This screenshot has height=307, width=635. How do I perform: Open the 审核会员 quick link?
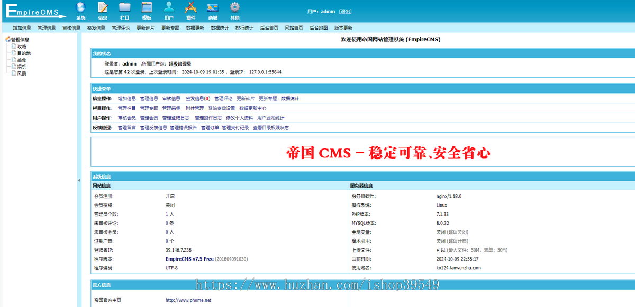127,118
